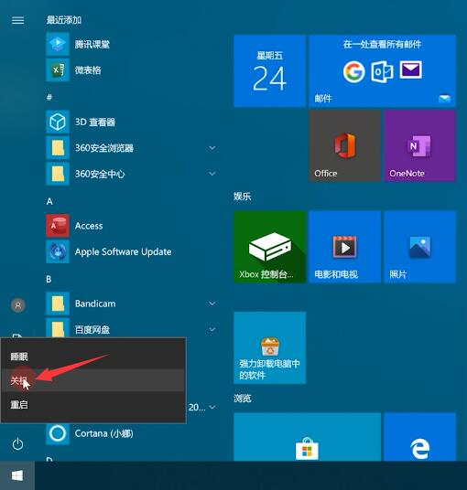Image resolution: width=467 pixels, height=490 pixels.
Task: Open the OneNote tile
Action: click(419, 145)
